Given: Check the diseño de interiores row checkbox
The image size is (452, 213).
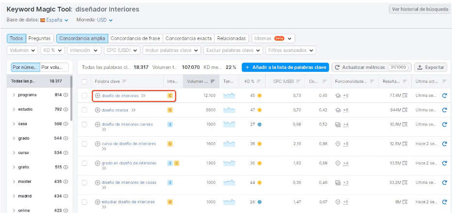Looking at the screenshot, I should (x=84, y=96).
